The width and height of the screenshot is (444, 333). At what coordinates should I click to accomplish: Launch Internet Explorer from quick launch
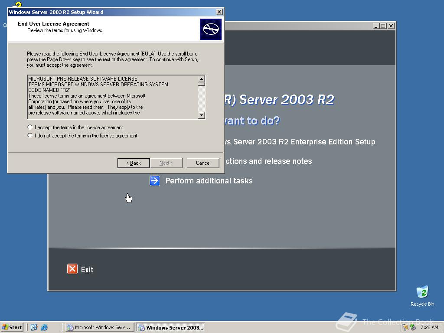[44, 327]
